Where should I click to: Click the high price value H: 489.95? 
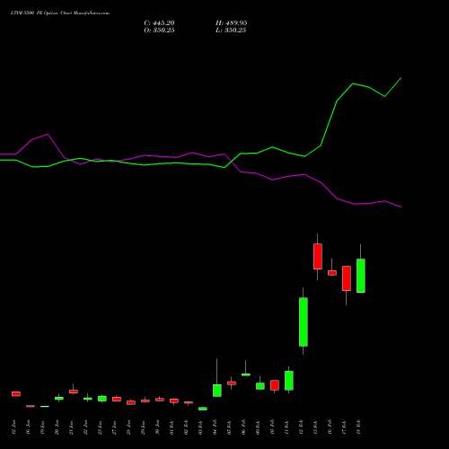[232, 23]
